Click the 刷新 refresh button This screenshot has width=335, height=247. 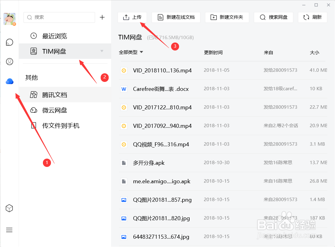pyautogui.click(x=312, y=17)
